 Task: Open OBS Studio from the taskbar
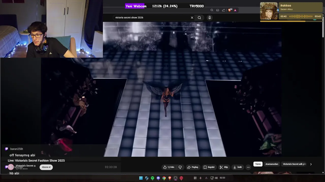175,178
